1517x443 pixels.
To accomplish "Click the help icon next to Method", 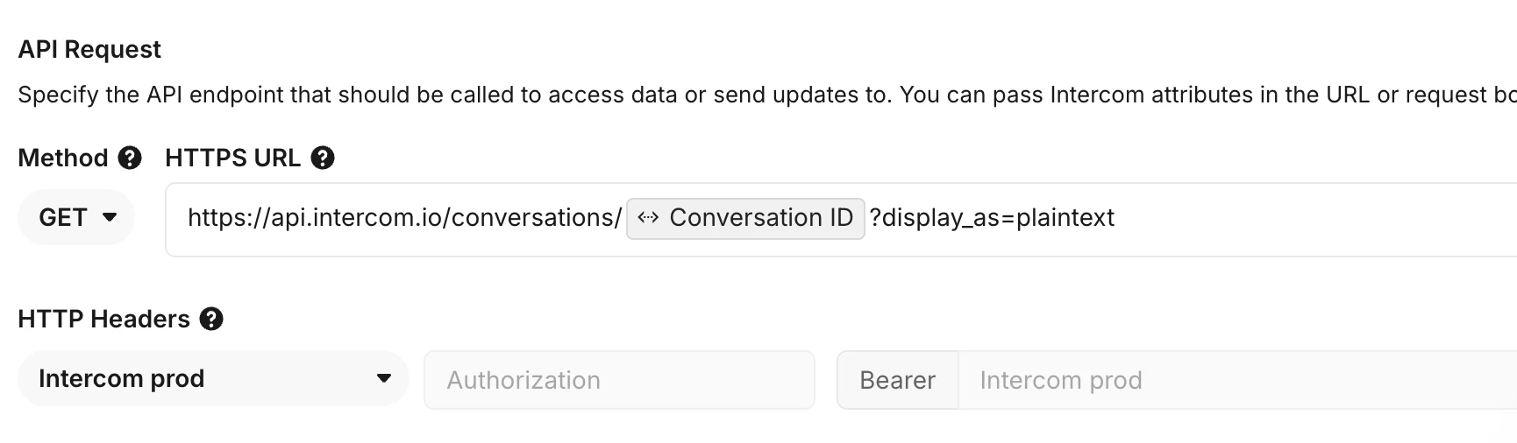I will click(130, 158).
